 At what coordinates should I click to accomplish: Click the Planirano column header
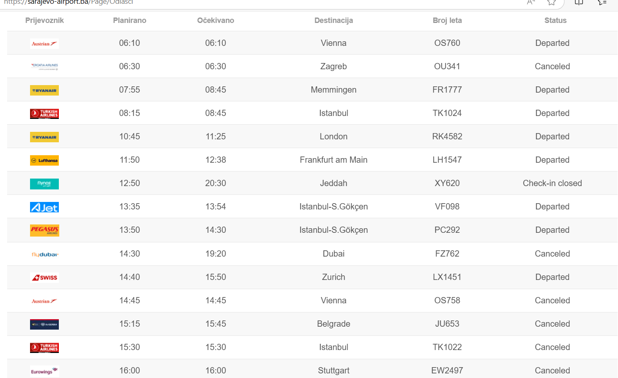[x=129, y=20]
